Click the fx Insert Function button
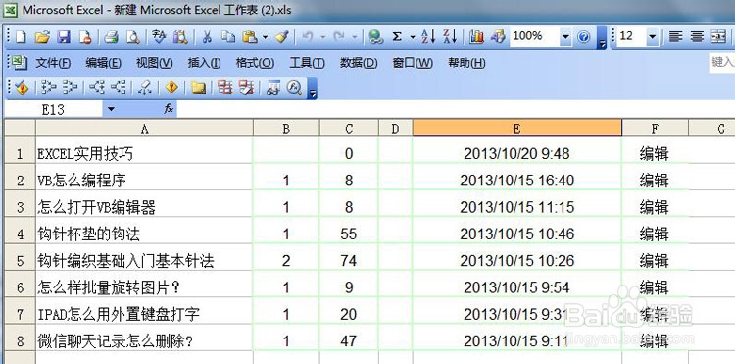This screenshot has width=735, height=364. pyautogui.click(x=169, y=109)
